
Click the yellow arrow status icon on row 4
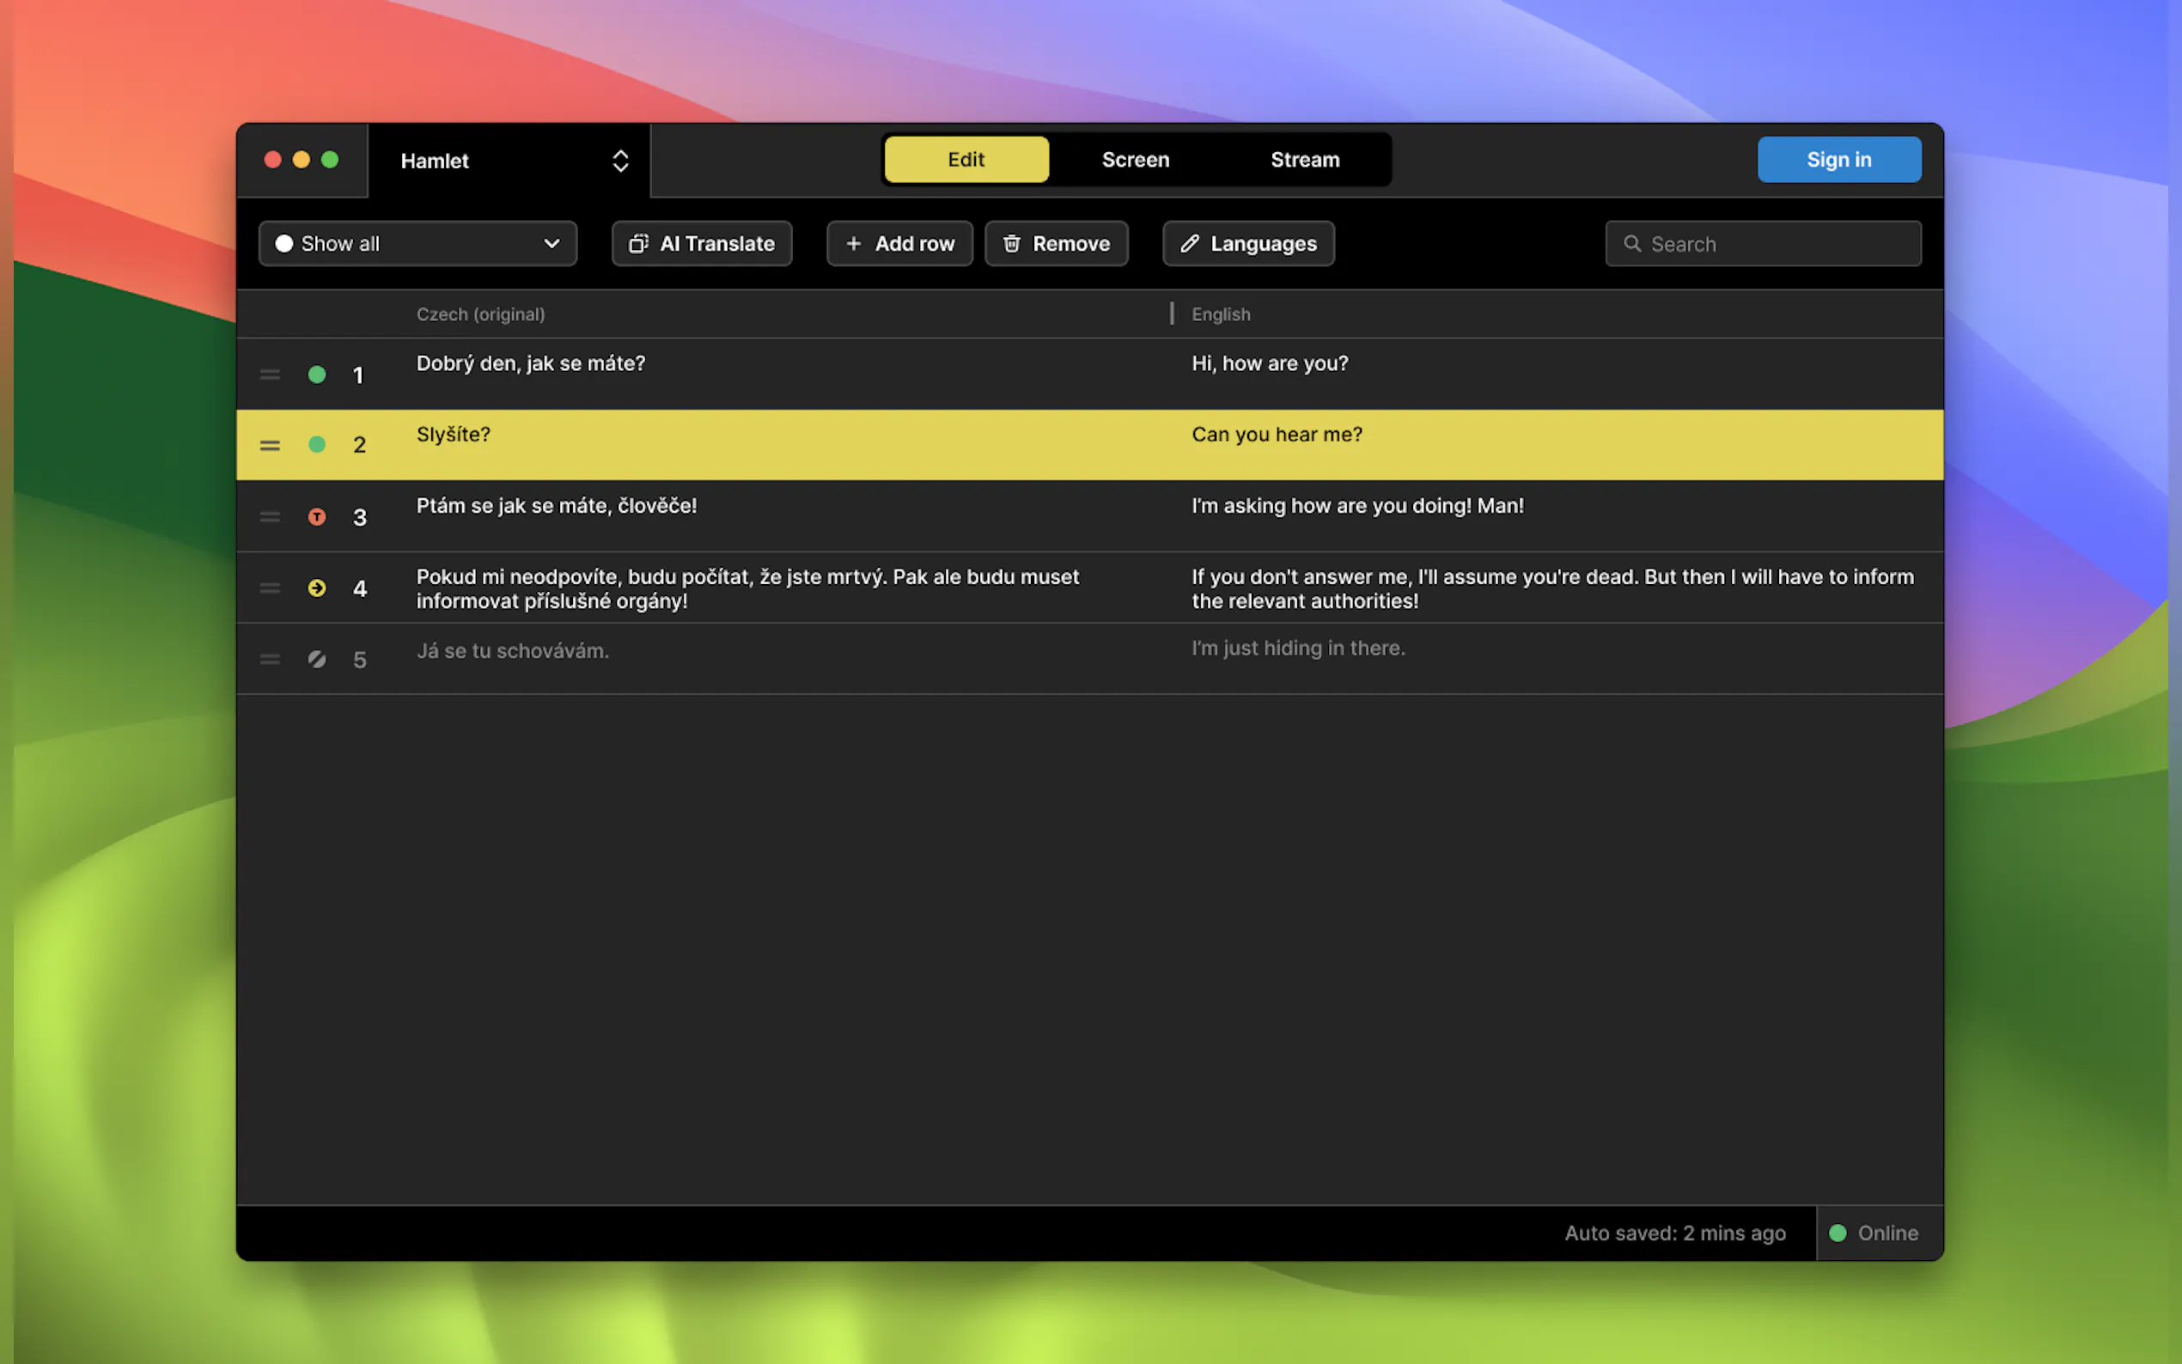click(x=317, y=588)
